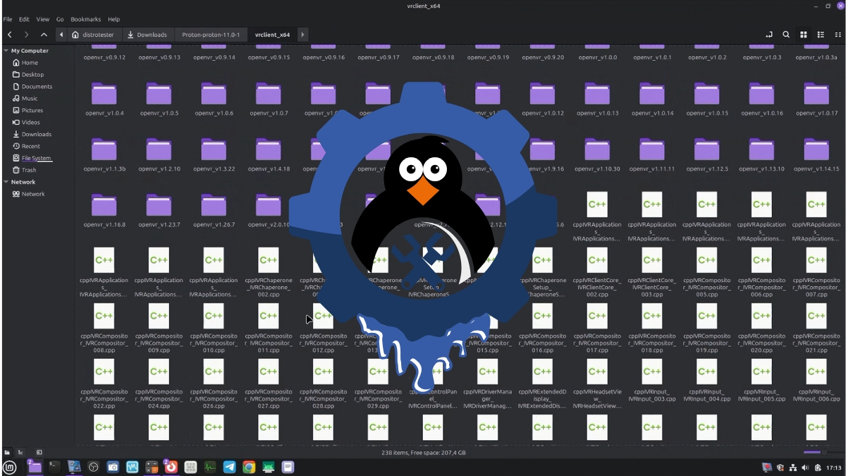This screenshot has height=476, width=846.
Task: Go back with the toolbar back arrow
Action: pos(9,35)
